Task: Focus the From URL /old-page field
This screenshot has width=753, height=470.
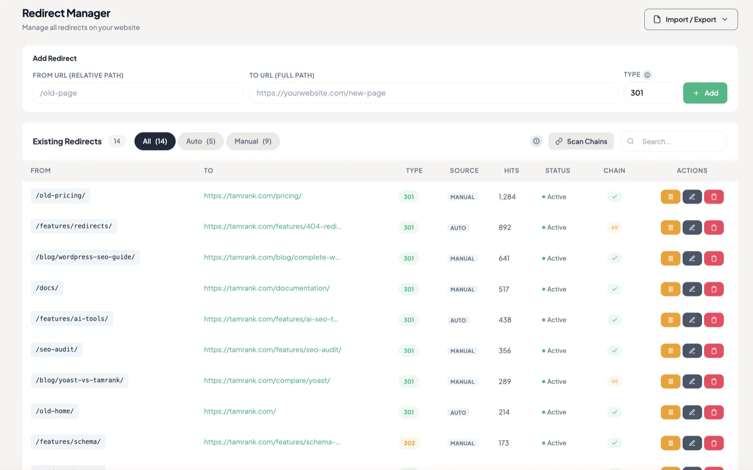Action: pos(138,93)
